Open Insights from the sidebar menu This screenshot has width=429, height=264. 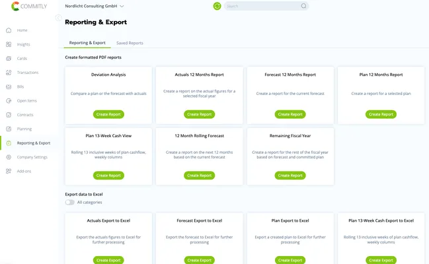click(x=24, y=44)
